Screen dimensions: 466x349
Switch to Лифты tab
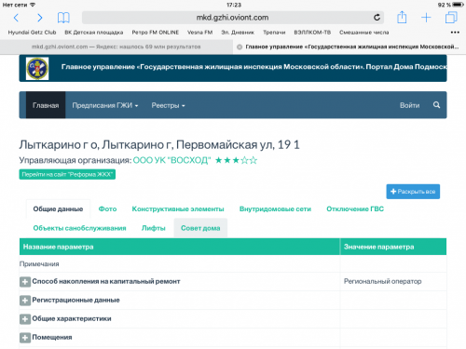point(154,228)
